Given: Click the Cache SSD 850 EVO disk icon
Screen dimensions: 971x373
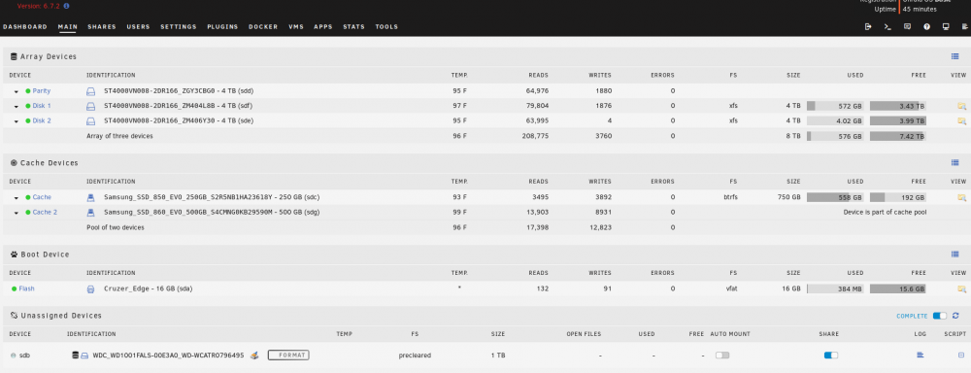Looking at the screenshot, I should point(90,197).
